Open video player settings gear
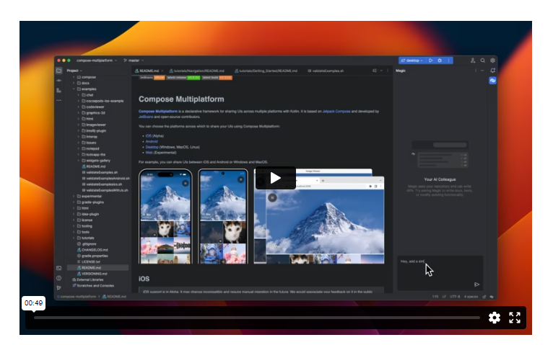This screenshot has height=345, width=553. click(494, 318)
